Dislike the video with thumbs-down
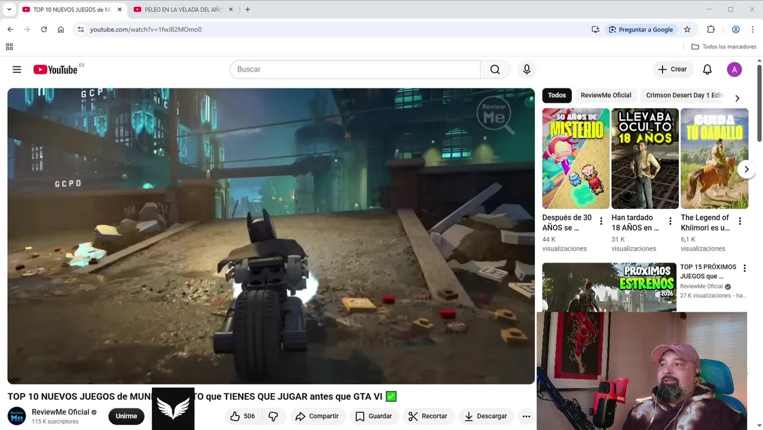Image resolution: width=763 pixels, height=430 pixels. coord(273,416)
